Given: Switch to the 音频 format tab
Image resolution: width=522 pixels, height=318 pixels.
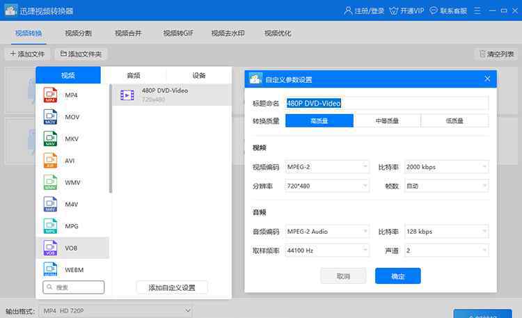Looking at the screenshot, I should click(134, 76).
